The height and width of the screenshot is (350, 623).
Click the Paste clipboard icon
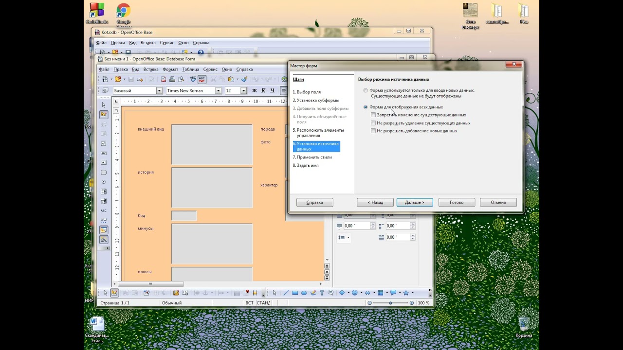(x=231, y=79)
